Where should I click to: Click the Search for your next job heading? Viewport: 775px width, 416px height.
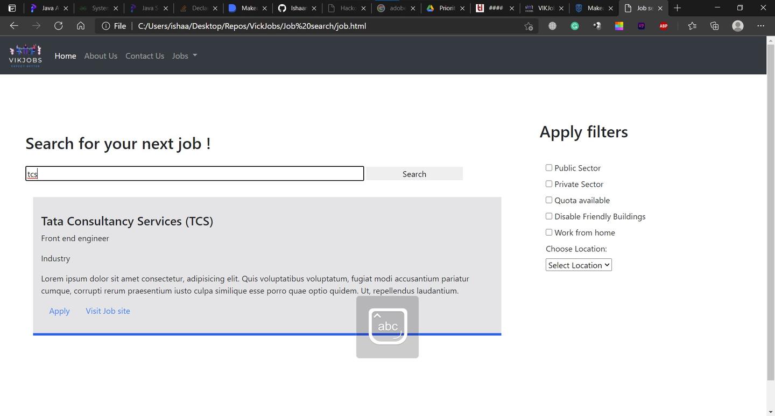coord(118,144)
